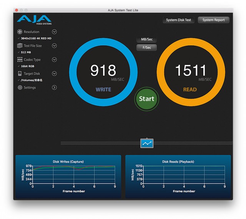This screenshot has width=246, height=219.
Task: Select the 512 MB file size value
Action: point(26,52)
